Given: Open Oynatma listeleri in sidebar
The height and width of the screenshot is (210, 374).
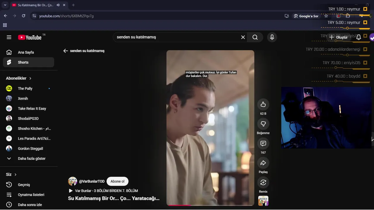Looking at the screenshot, I should (29, 195).
